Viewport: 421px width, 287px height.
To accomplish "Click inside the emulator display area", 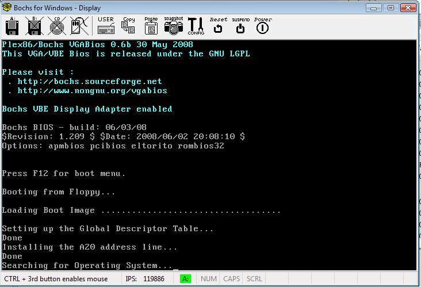I will (209, 155).
